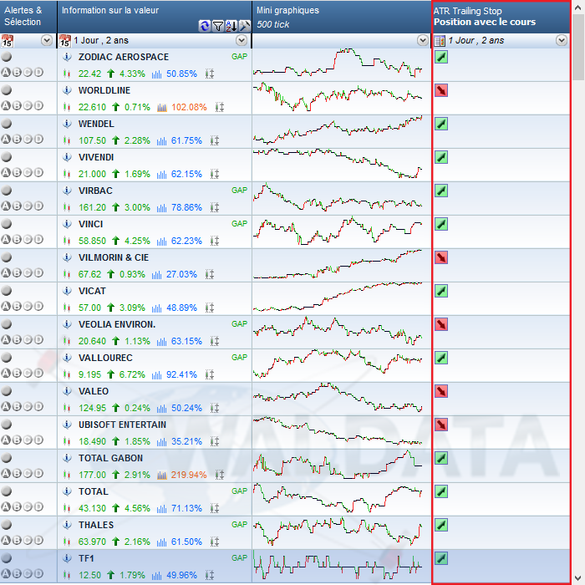Click the ATR Trailing Stop column table icon
This screenshot has height=585, width=585.
[440, 41]
